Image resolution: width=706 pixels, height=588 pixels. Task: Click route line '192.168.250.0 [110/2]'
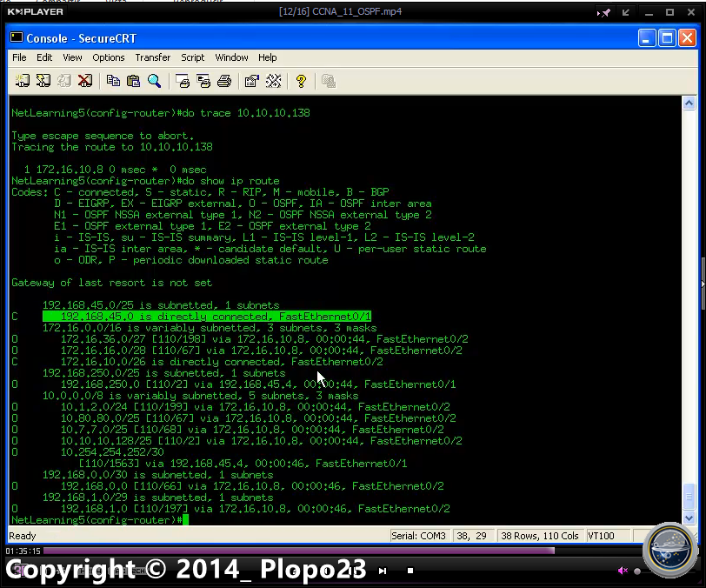coord(234,384)
